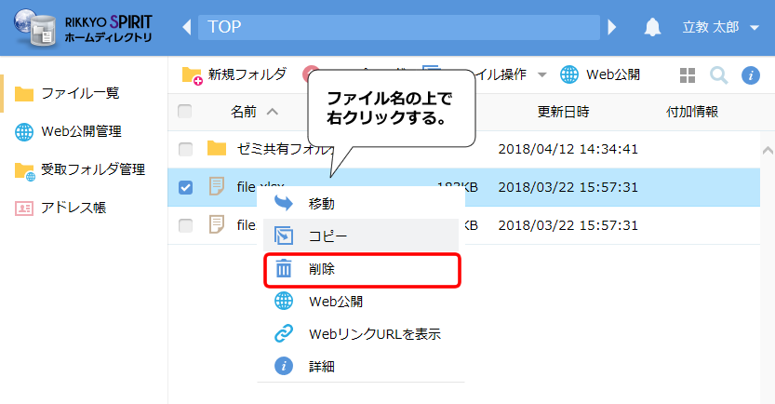Click the RIKKYO SPIRIT home directory logo
The image size is (775, 404).
[x=83, y=28]
